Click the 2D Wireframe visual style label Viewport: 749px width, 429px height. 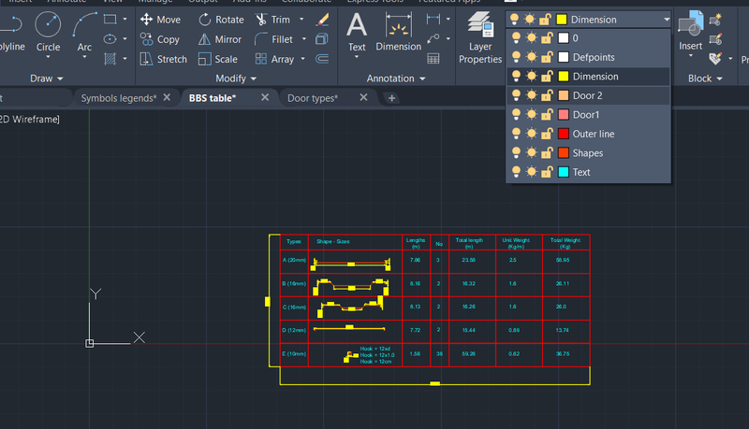[x=30, y=120]
